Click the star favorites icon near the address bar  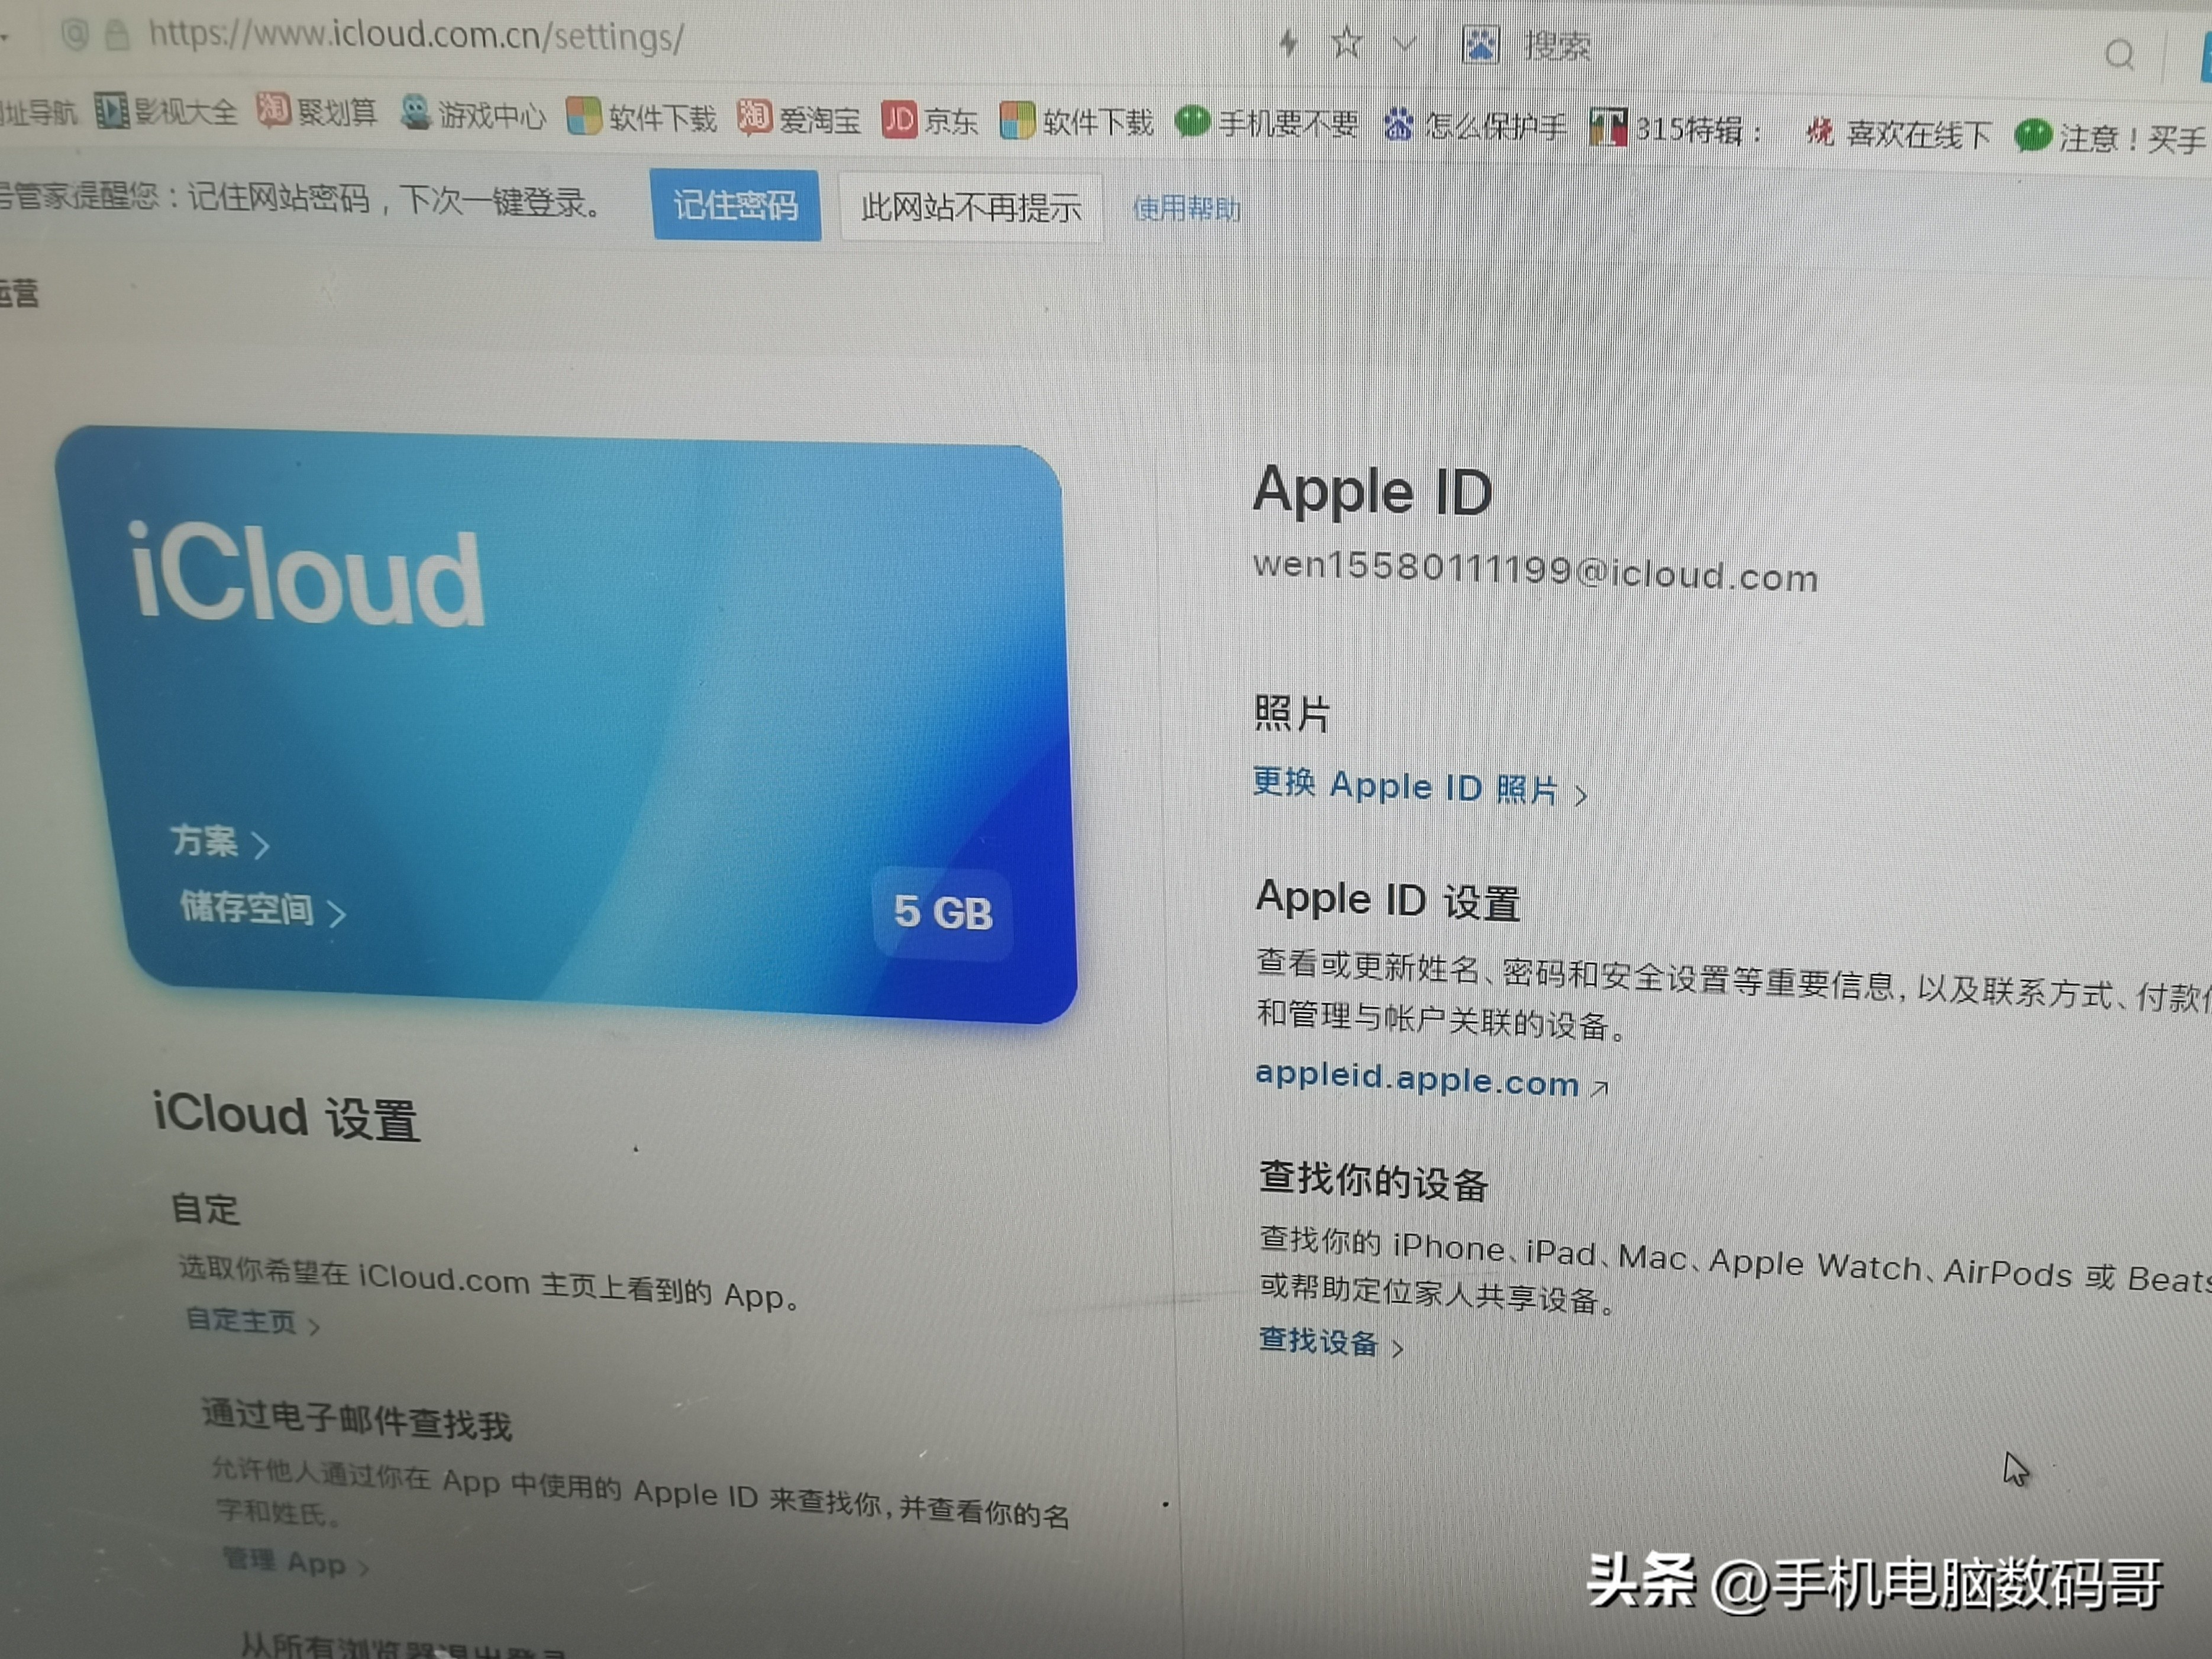point(1346,43)
